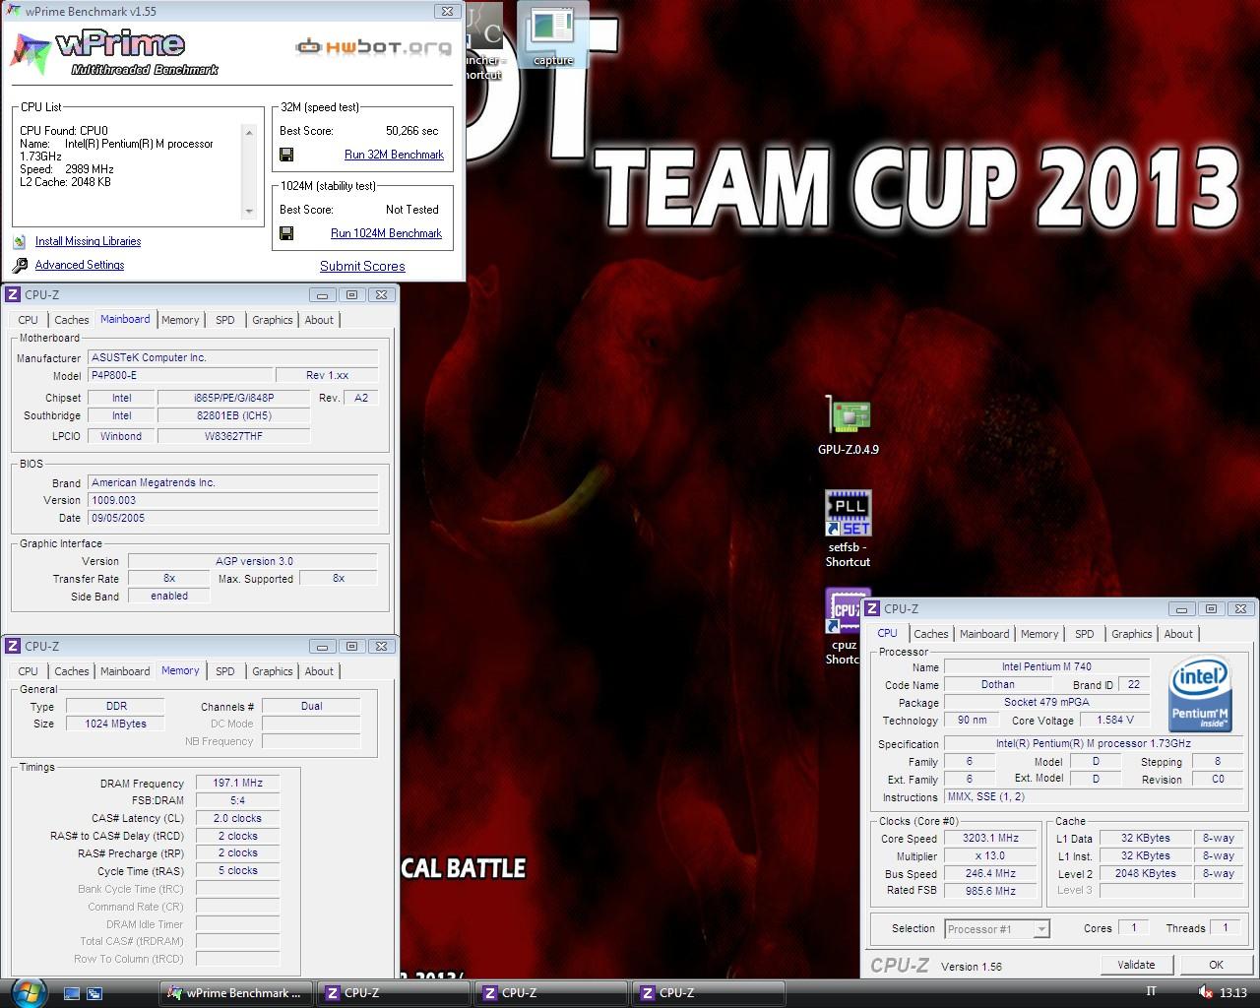Click the hwbot.org logo in wPrime

[x=375, y=46]
